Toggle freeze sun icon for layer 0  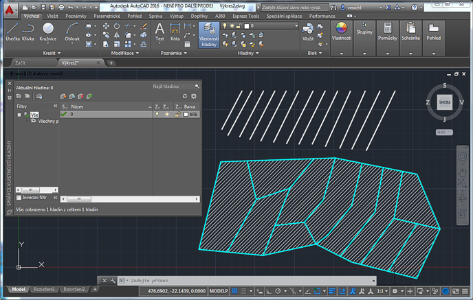click(x=167, y=115)
